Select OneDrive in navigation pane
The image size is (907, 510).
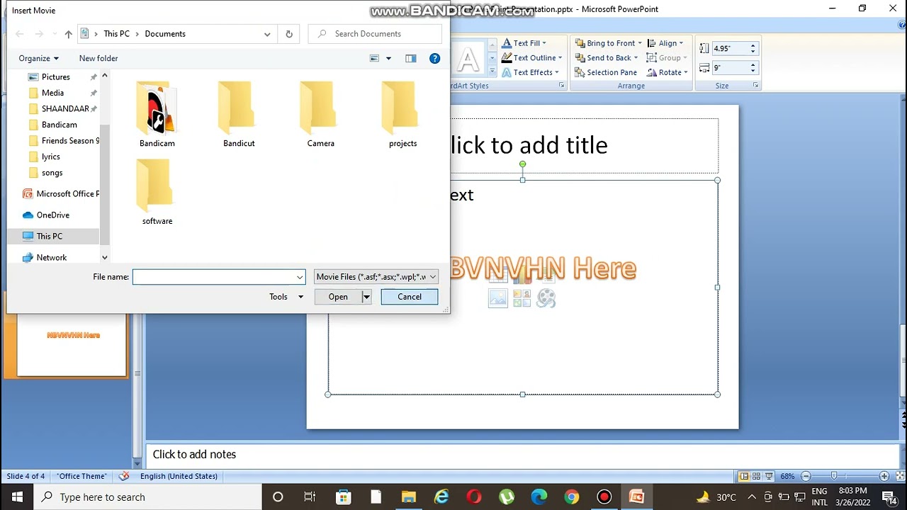point(53,215)
